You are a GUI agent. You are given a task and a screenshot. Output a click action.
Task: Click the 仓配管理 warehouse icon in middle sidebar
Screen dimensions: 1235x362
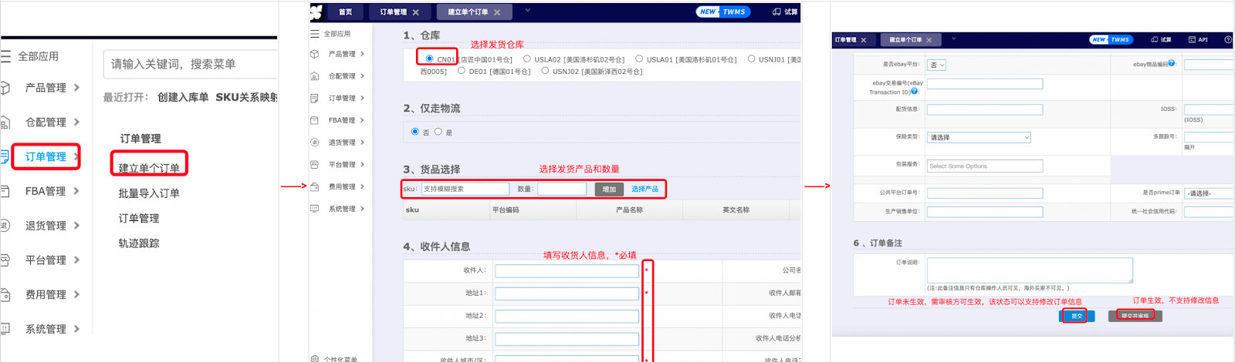pos(314,76)
